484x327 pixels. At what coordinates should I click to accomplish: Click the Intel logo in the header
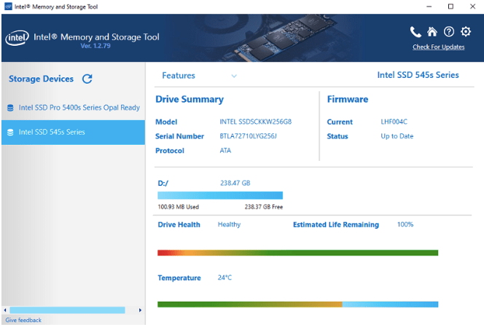coord(17,38)
